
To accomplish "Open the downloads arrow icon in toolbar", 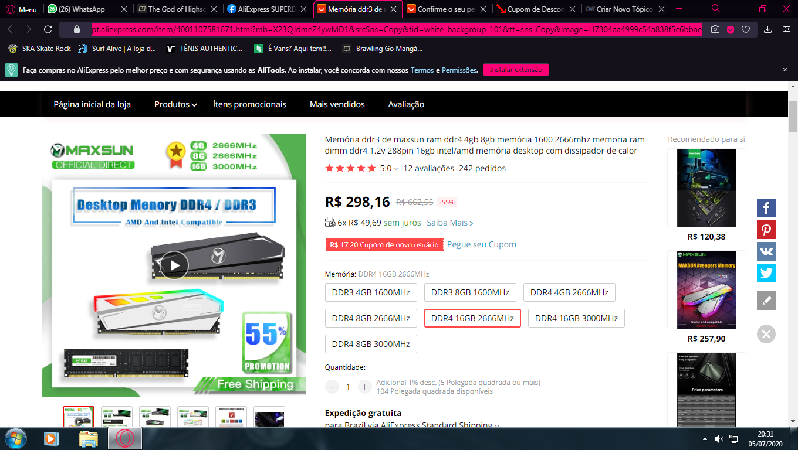I will pos(767,29).
